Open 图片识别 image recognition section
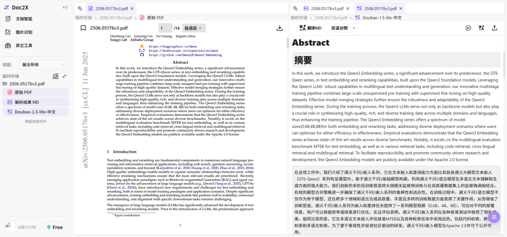The width and height of the screenshot is (507, 237). pos(24,32)
